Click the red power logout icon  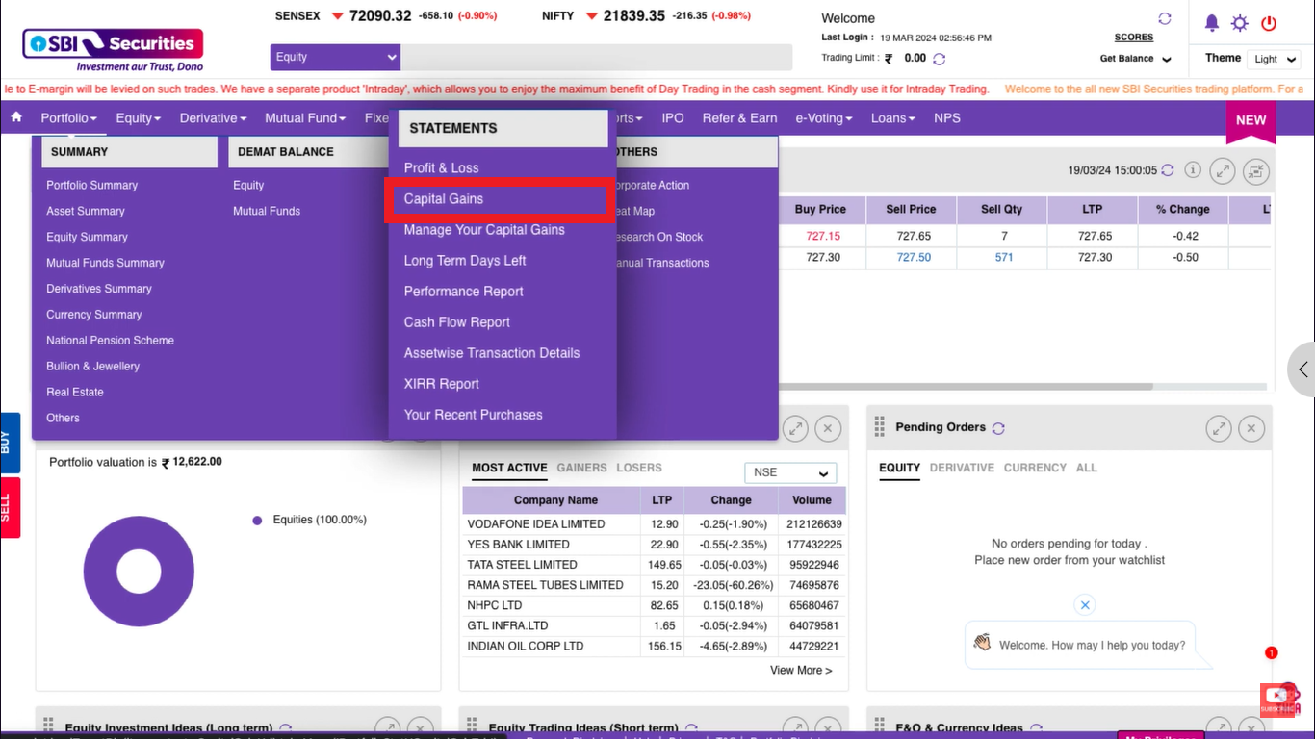point(1269,23)
